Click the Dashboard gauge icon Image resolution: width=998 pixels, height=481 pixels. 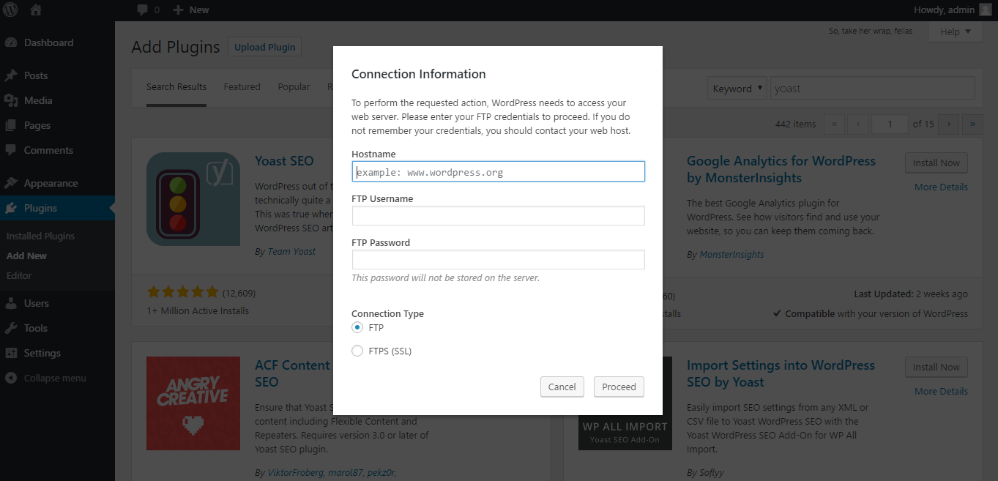tap(11, 42)
